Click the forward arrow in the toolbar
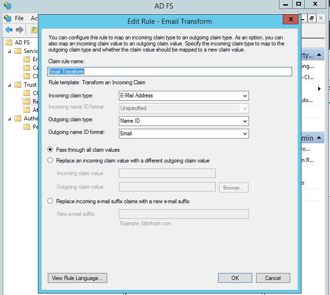The width and height of the screenshot is (330, 295). pyautogui.click(x=20, y=30)
